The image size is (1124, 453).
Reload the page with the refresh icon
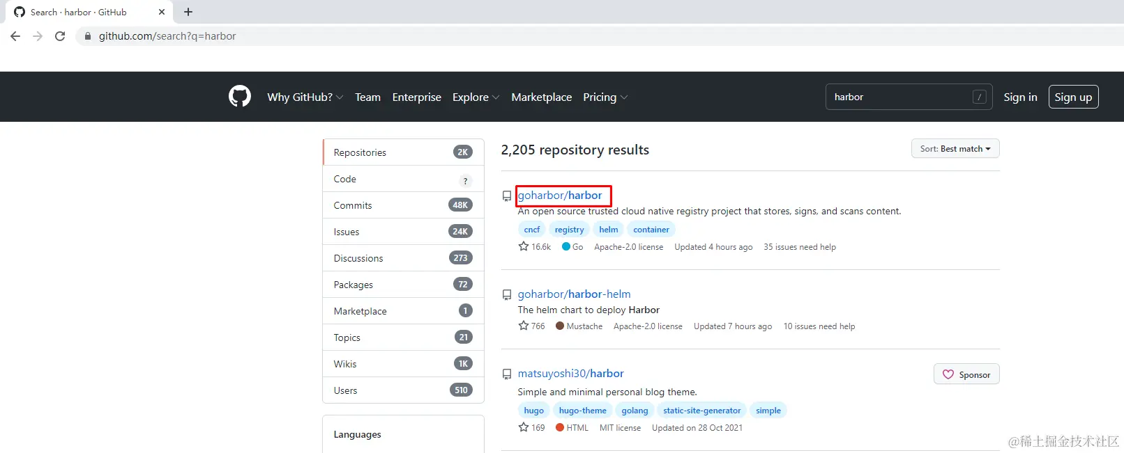pyautogui.click(x=60, y=36)
